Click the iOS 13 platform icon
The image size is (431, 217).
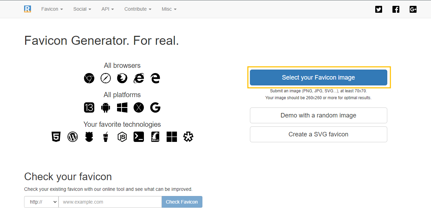coord(89,107)
